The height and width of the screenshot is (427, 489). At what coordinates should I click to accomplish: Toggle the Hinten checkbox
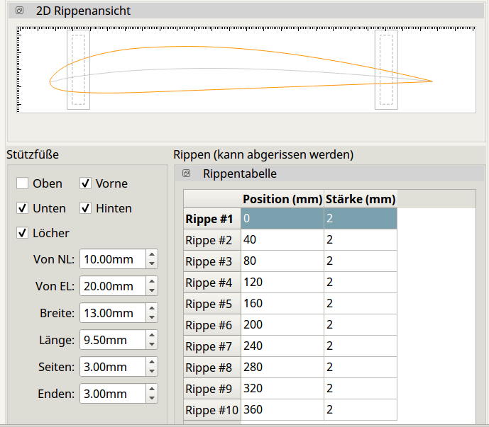click(x=86, y=208)
